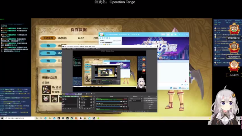242x136 pixels.
Task: Click Start Streaming button in OBS Controls
Action: point(150,99)
